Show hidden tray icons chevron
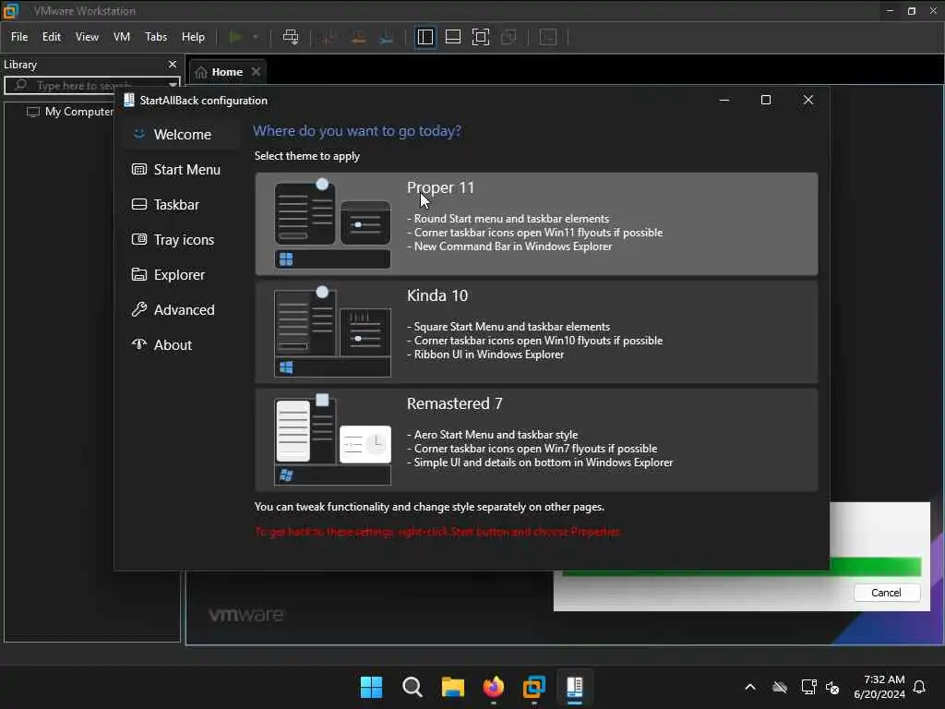 coord(750,687)
